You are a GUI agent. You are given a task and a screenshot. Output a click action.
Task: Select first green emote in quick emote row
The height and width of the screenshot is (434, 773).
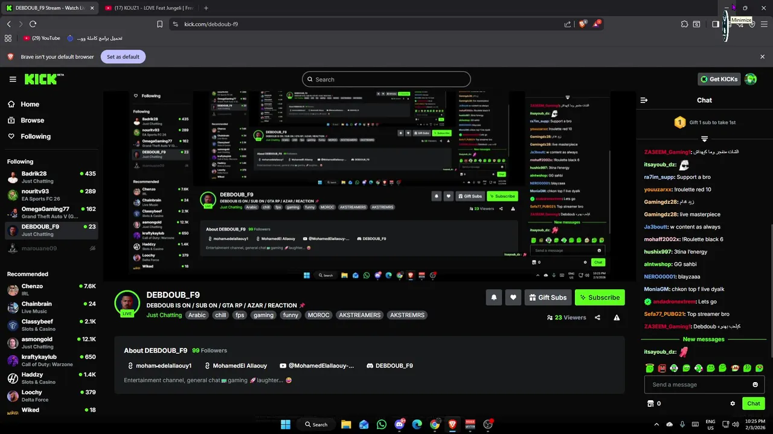coord(649,368)
